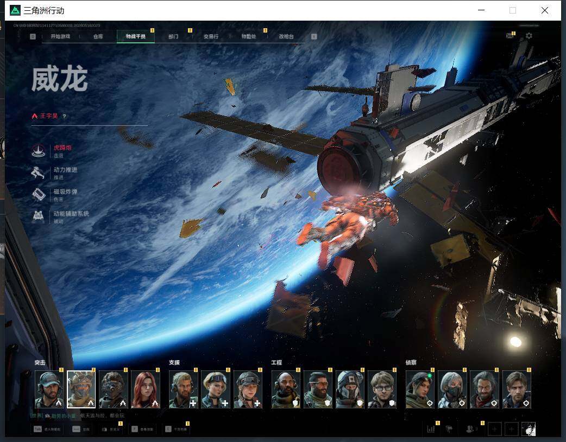Click first empty squad slot plus button
Image resolution: width=566 pixels, height=442 pixels.
coord(494,429)
